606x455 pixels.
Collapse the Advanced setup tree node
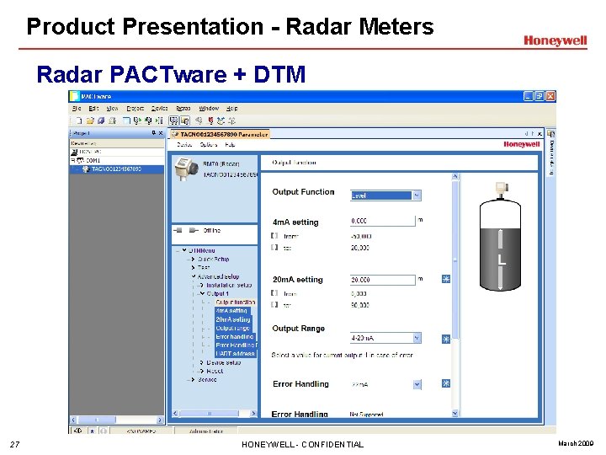pyautogui.click(x=194, y=276)
